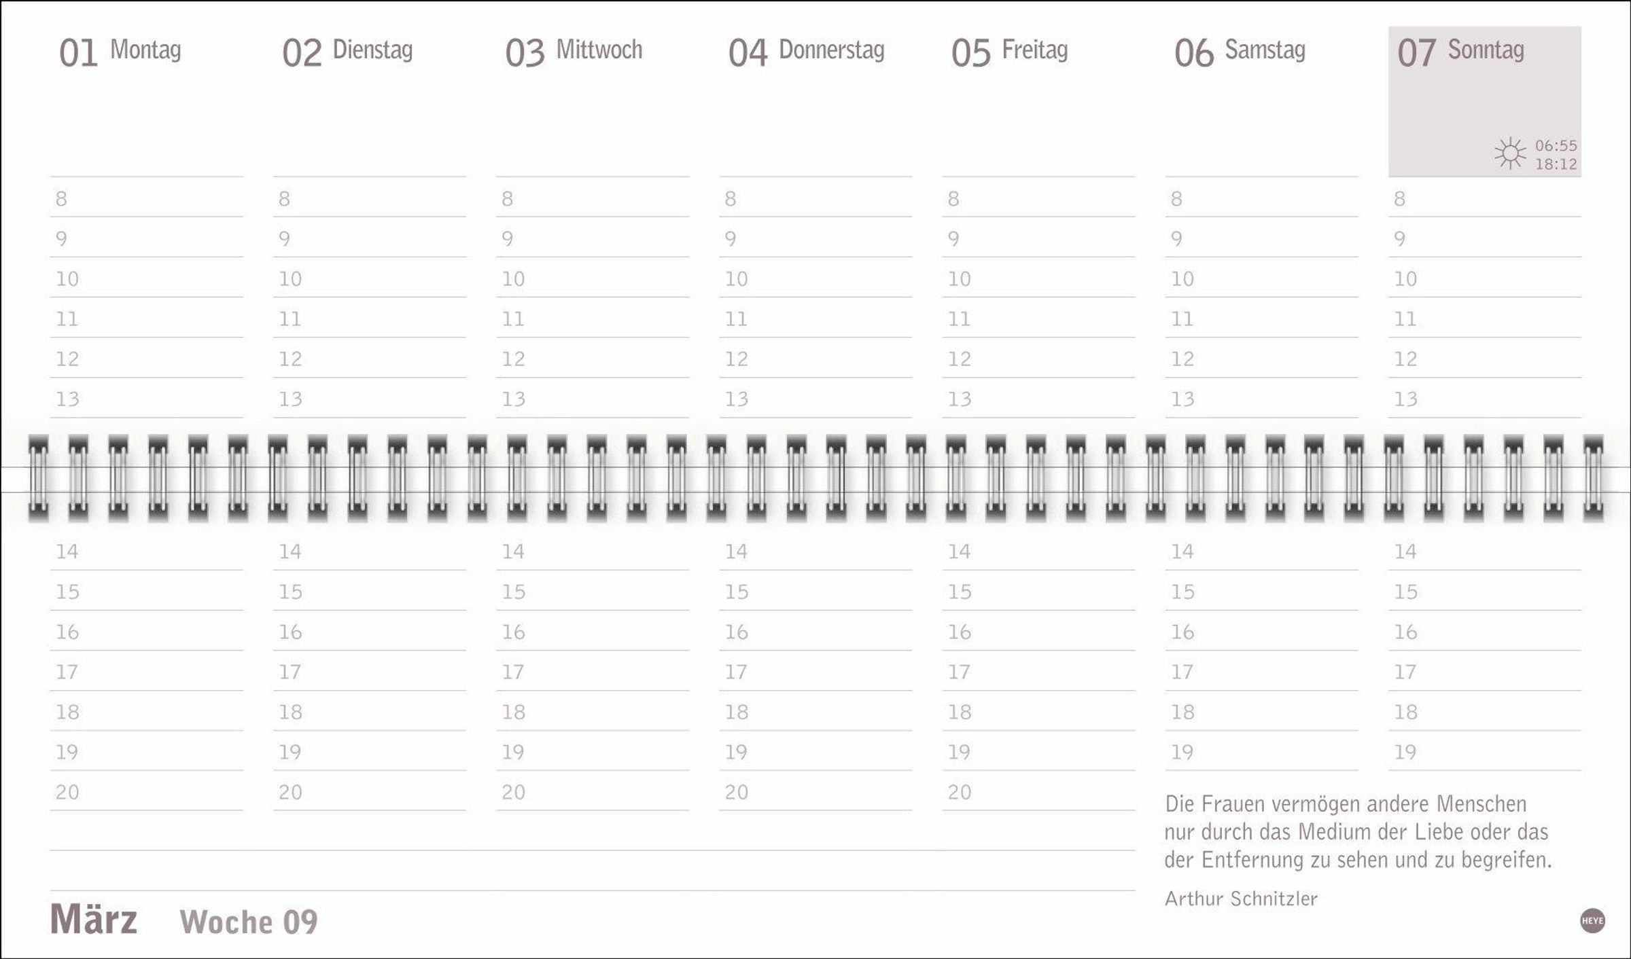1631x959 pixels.
Task: Select the 02 Dienstag day header
Action: click(347, 52)
